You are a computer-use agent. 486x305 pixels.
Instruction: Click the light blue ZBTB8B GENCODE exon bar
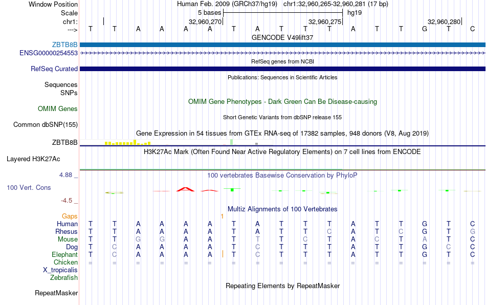pos(282,45)
